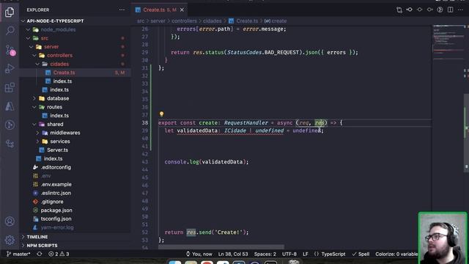Click the Colorize variables status item
Viewport: 469px width, 264px height.
[396, 254]
